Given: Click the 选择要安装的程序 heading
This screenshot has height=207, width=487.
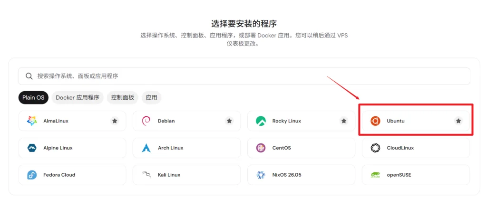Looking at the screenshot, I should [x=244, y=24].
